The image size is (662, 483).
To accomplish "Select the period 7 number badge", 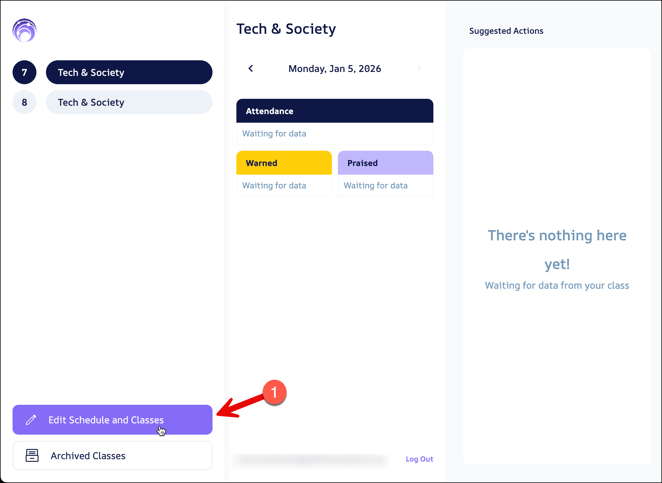I will 24,72.
